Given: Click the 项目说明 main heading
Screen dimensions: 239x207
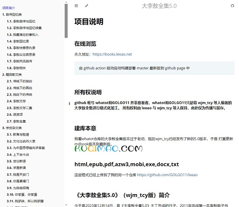Looking at the screenshot, I should [x=89, y=22].
